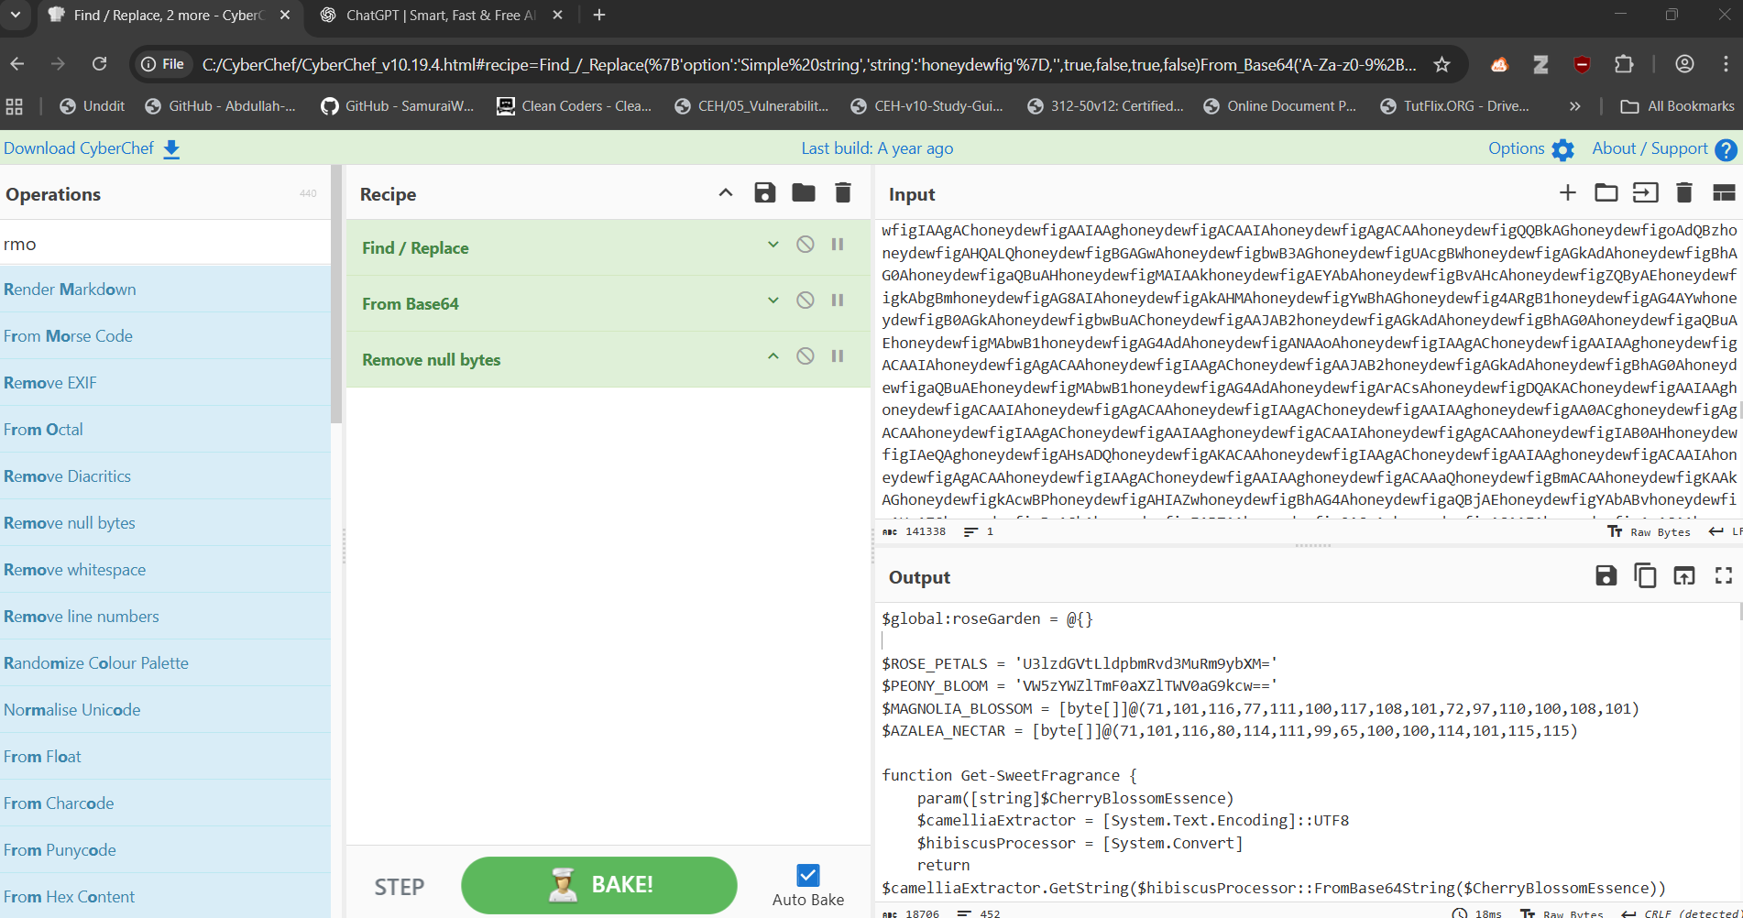Open Download CyberChef link
The width and height of the screenshot is (1743, 918).
(x=92, y=148)
